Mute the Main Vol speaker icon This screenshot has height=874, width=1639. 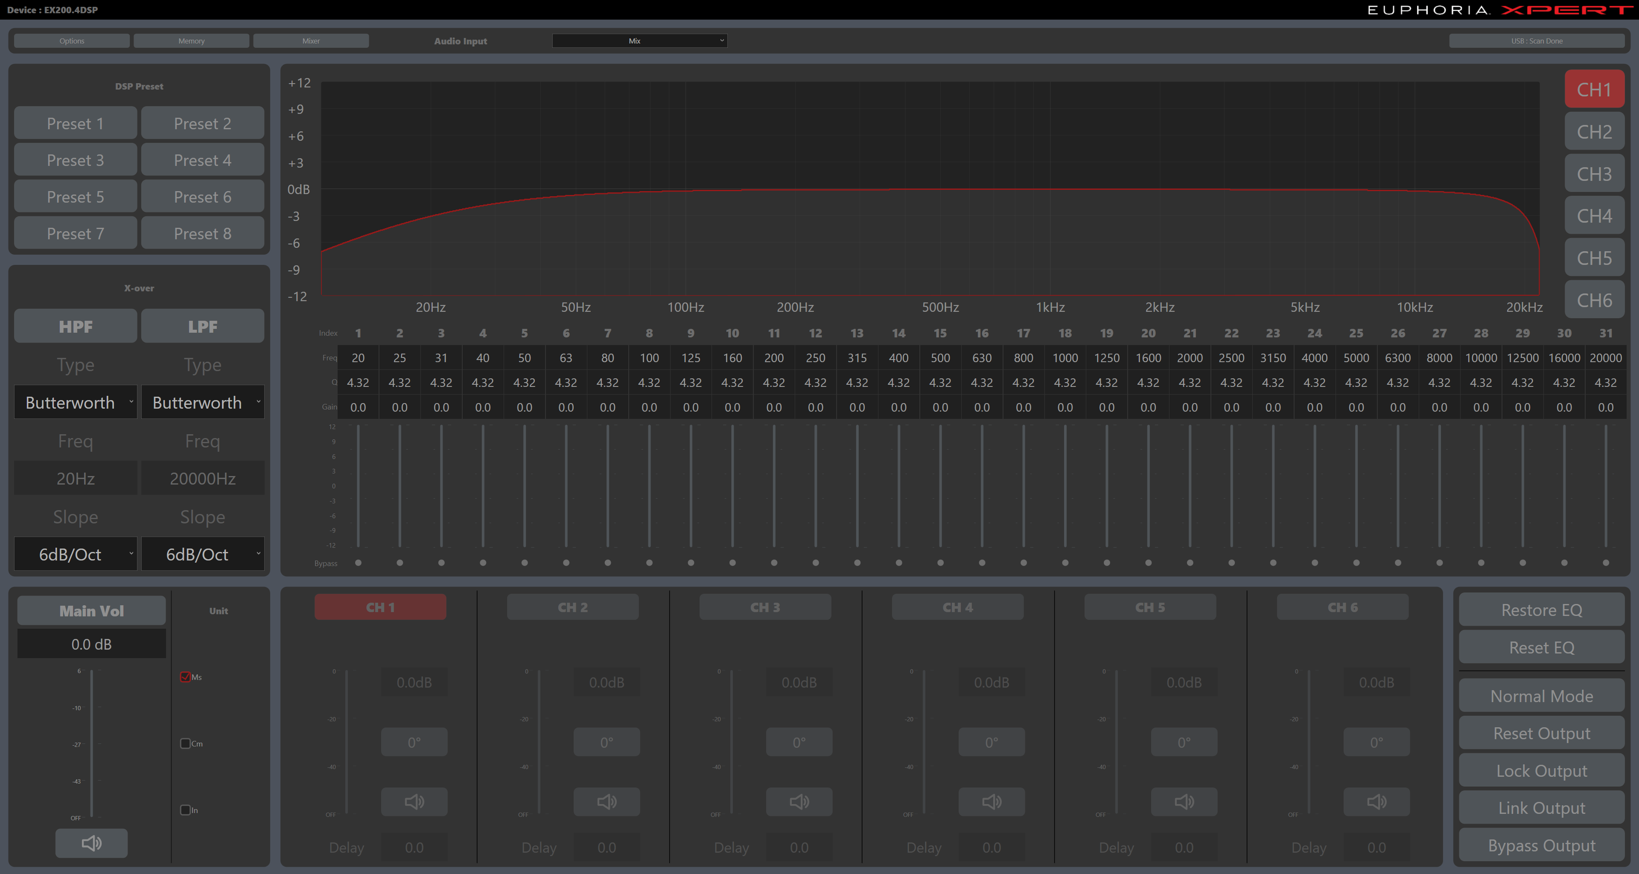(x=91, y=843)
